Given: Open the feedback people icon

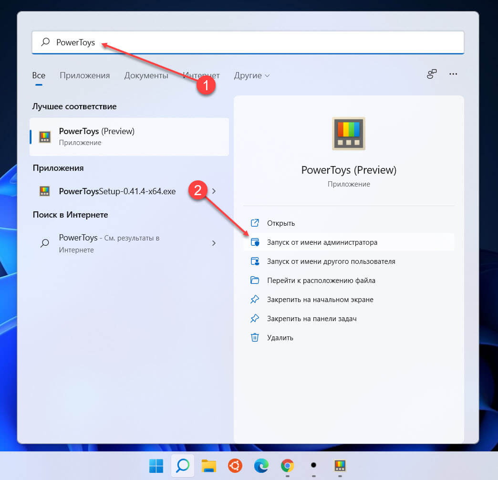Looking at the screenshot, I should point(432,74).
